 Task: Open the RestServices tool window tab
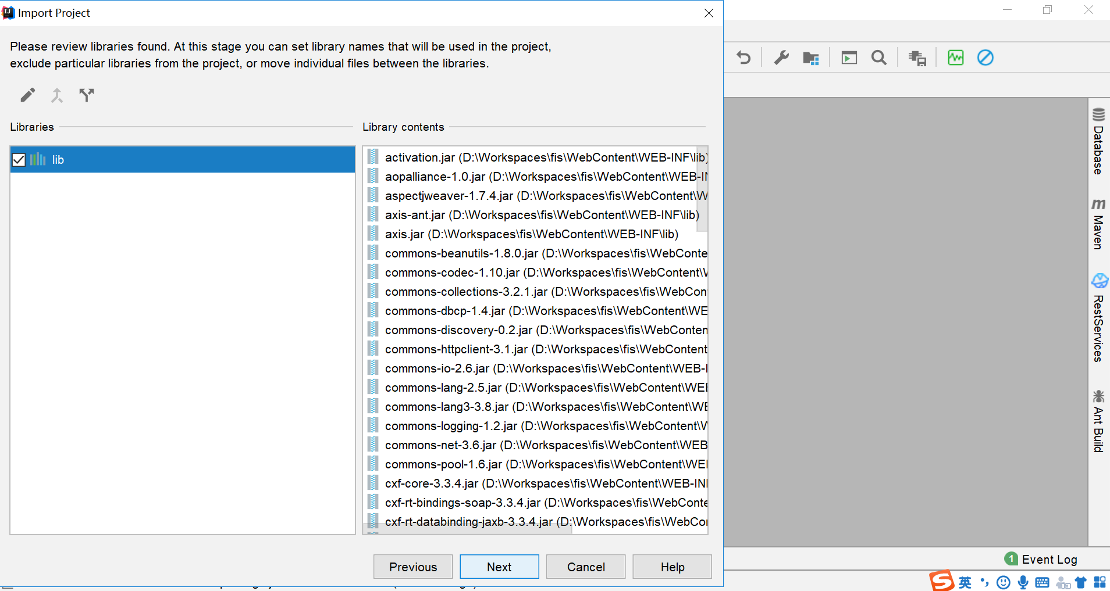[x=1098, y=318]
